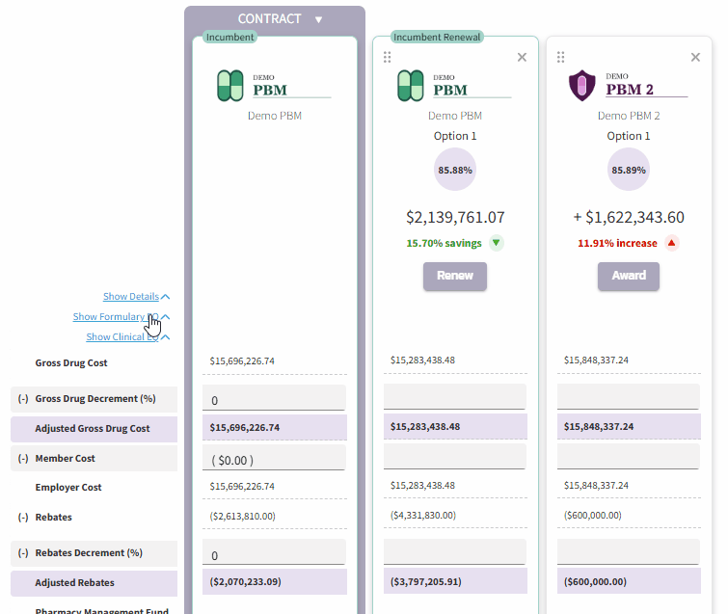Click the 85.89% score circle for PBM 2
The height and width of the screenshot is (614, 728).
(x=629, y=170)
